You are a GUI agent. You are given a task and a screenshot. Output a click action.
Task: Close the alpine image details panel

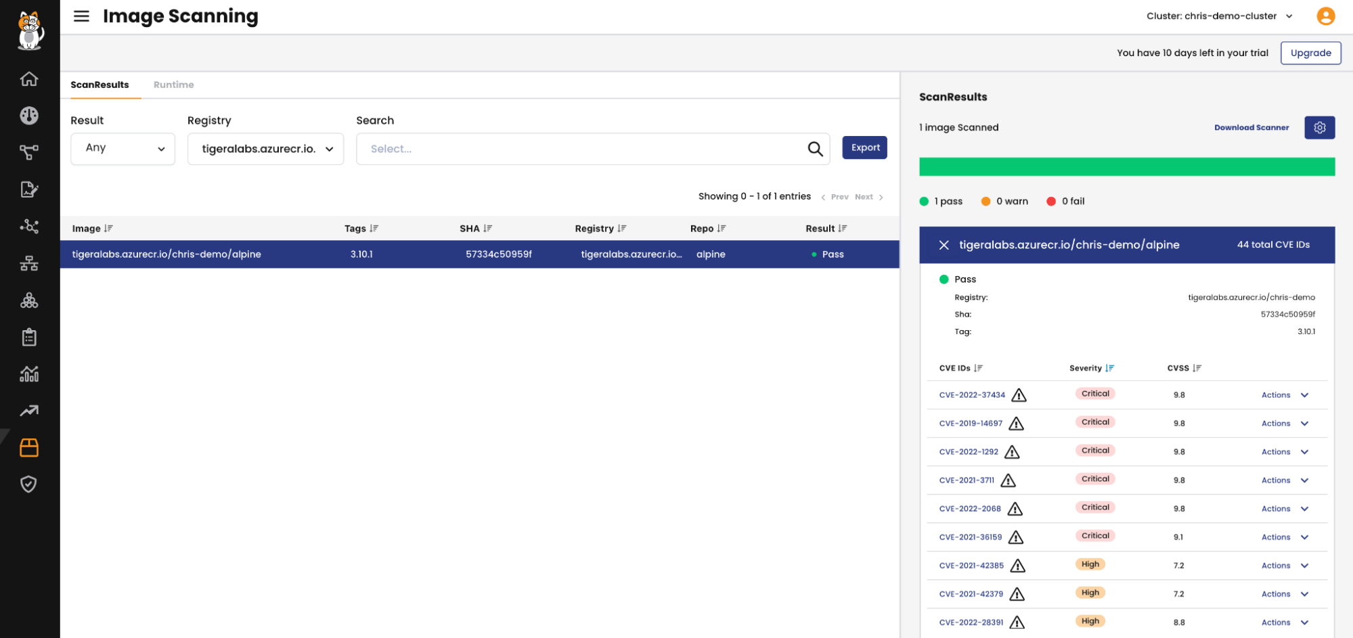(x=944, y=245)
